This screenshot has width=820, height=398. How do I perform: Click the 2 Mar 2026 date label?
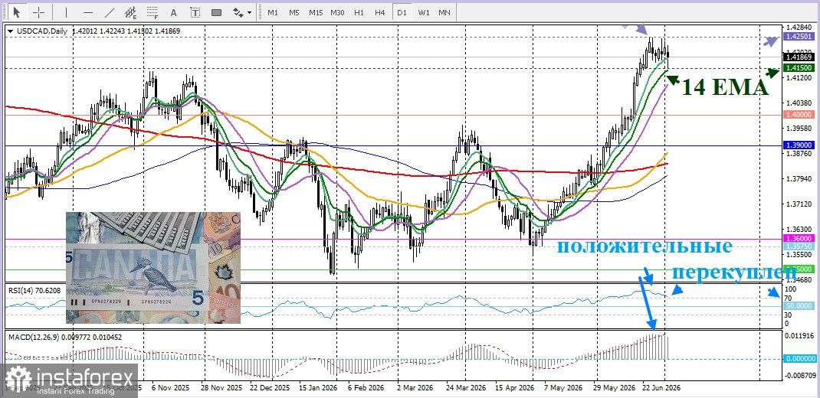414,389
